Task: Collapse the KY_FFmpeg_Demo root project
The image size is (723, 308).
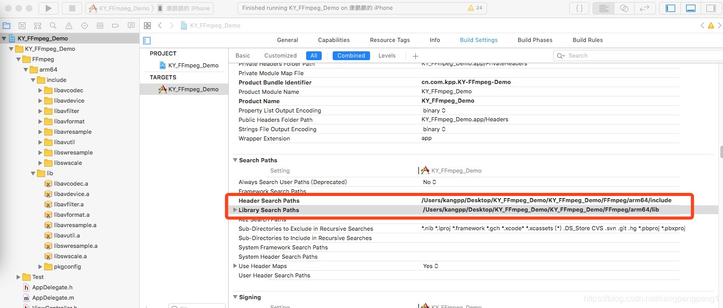Action: coord(4,38)
